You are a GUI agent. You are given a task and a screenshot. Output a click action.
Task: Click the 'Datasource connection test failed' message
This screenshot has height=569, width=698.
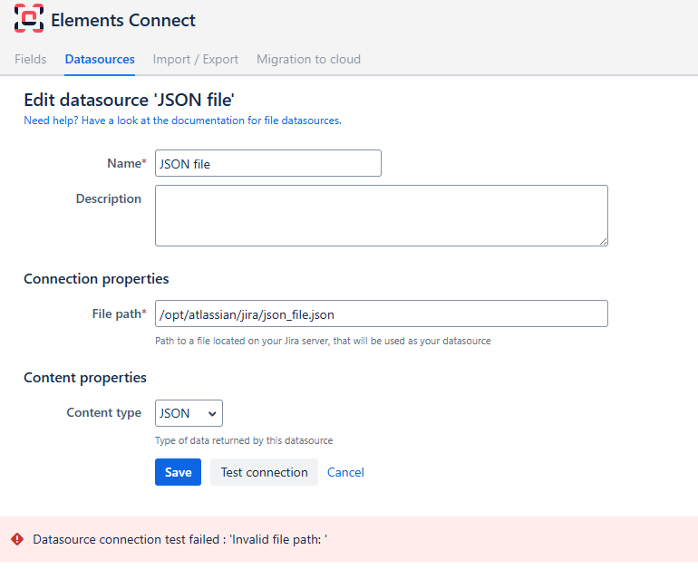pos(179,539)
